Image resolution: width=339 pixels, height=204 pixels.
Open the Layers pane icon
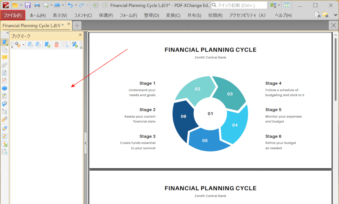(x=5, y=88)
